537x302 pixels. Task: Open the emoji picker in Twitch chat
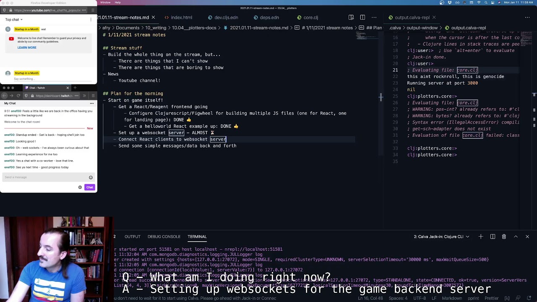91,177
